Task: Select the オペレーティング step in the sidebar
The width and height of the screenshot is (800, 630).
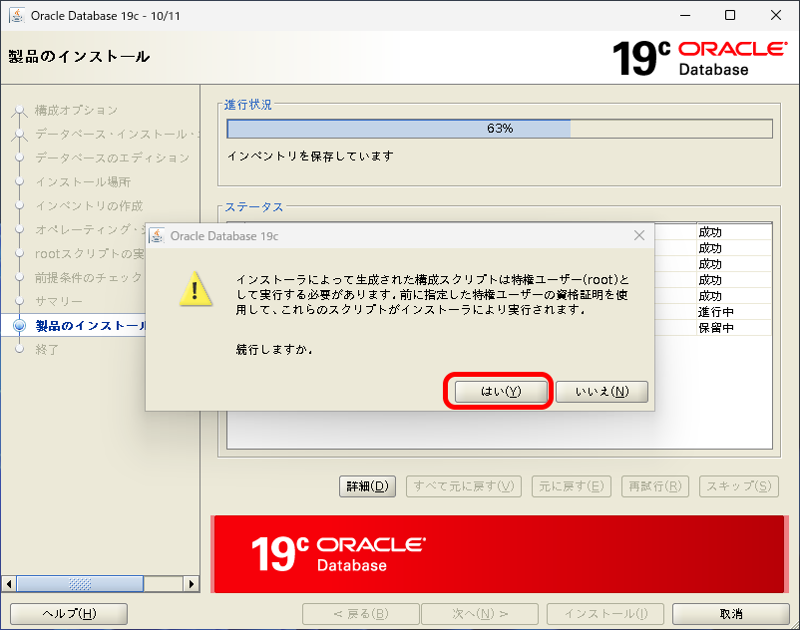Action: coord(91,230)
